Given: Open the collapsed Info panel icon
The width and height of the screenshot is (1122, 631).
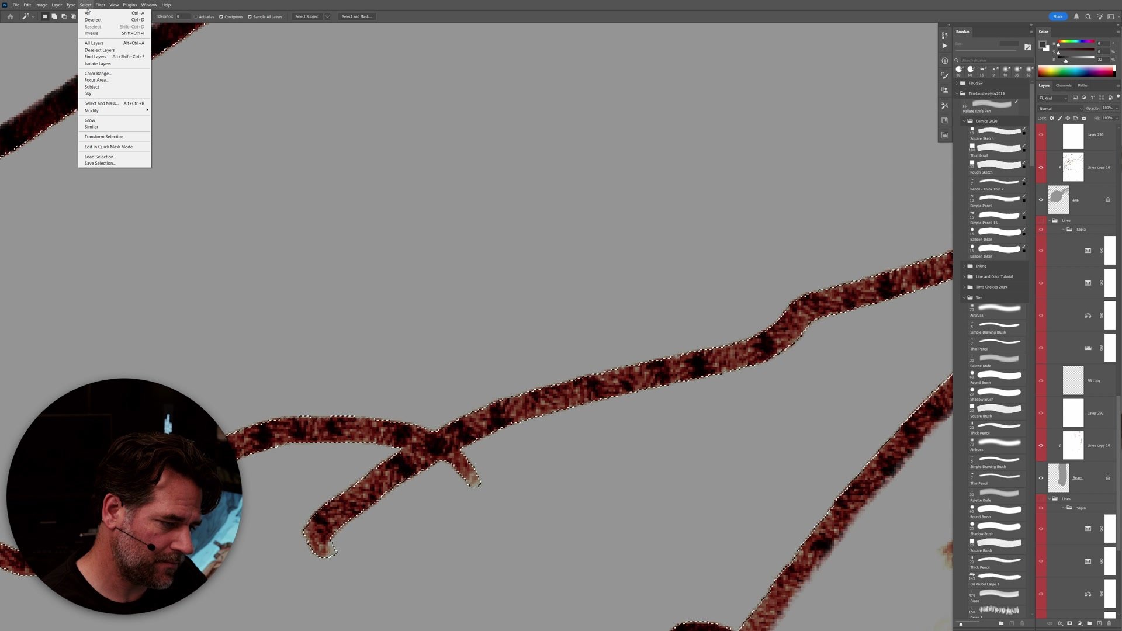Looking at the screenshot, I should (x=944, y=60).
